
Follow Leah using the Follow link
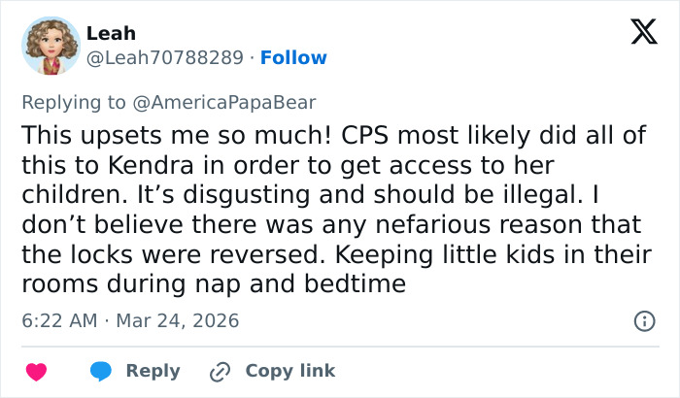coord(293,57)
